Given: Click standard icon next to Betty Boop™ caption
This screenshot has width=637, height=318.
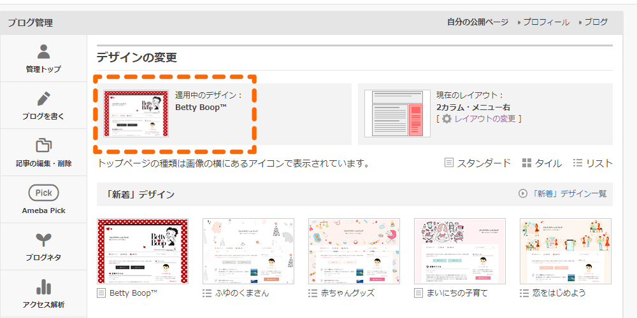Looking at the screenshot, I should pos(101,293).
